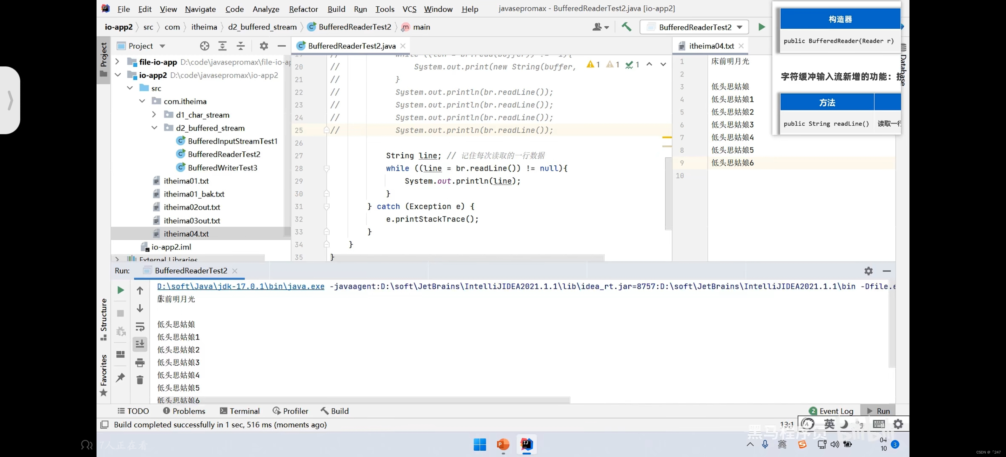This screenshot has height=457, width=1006.
Task: Click the warnings indicator in editor
Action: [593, 64]
